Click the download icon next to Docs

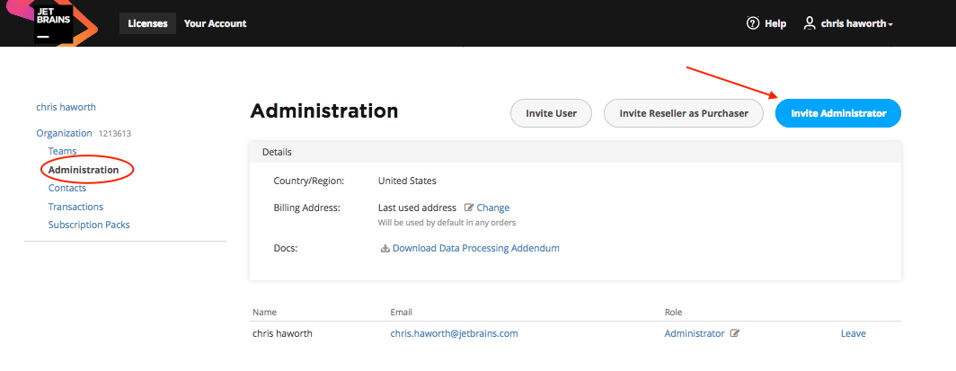pyautogui.click(x=385, y=248)
